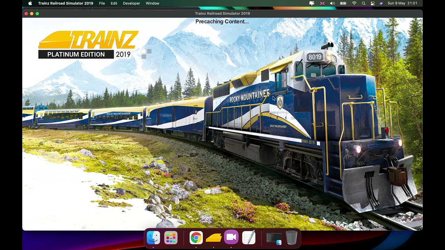Open the Developer menu

tap(131, 3)
